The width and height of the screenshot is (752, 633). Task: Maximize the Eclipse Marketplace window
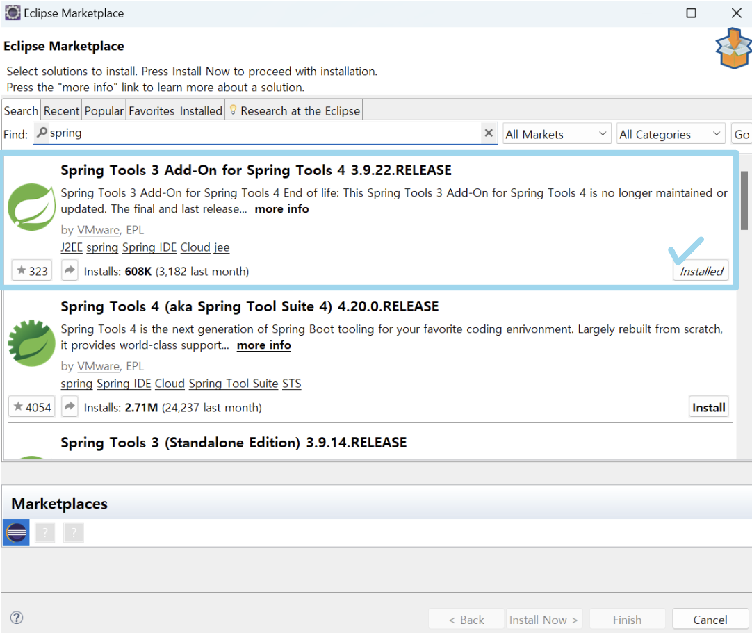691,13
